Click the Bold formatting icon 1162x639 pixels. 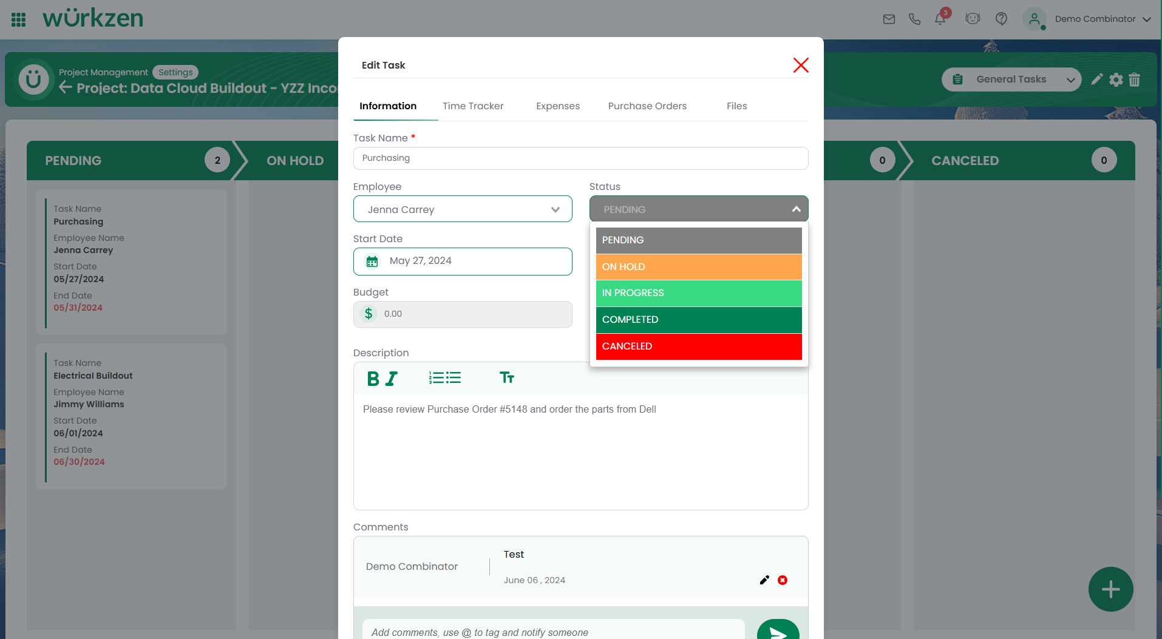(x=373, y=379)
